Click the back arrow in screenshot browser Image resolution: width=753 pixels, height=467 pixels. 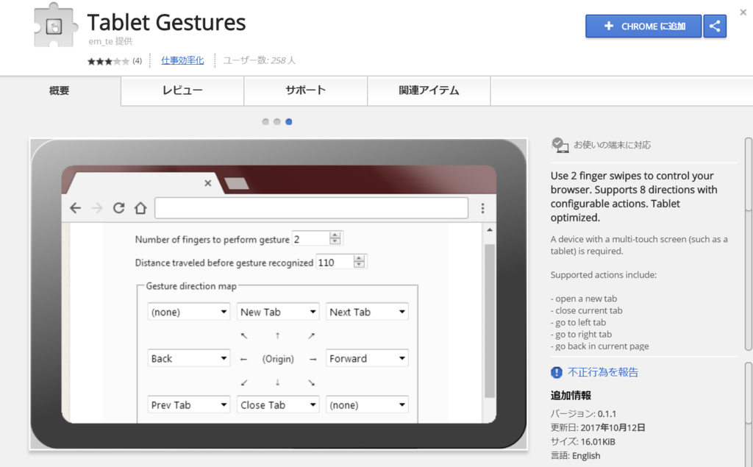(x=76, y=208)
